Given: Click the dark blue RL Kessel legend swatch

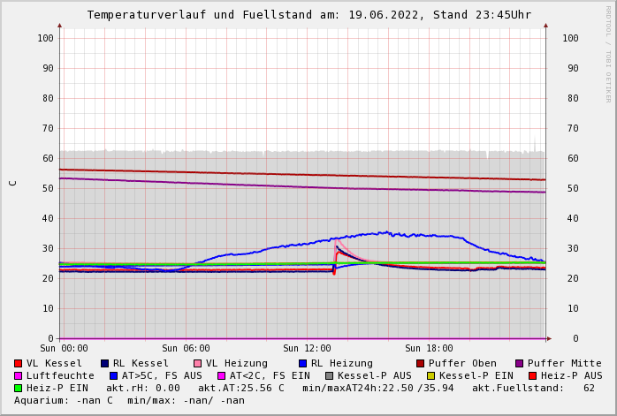Looking at the screenshot, I should [x=104, y=363].
